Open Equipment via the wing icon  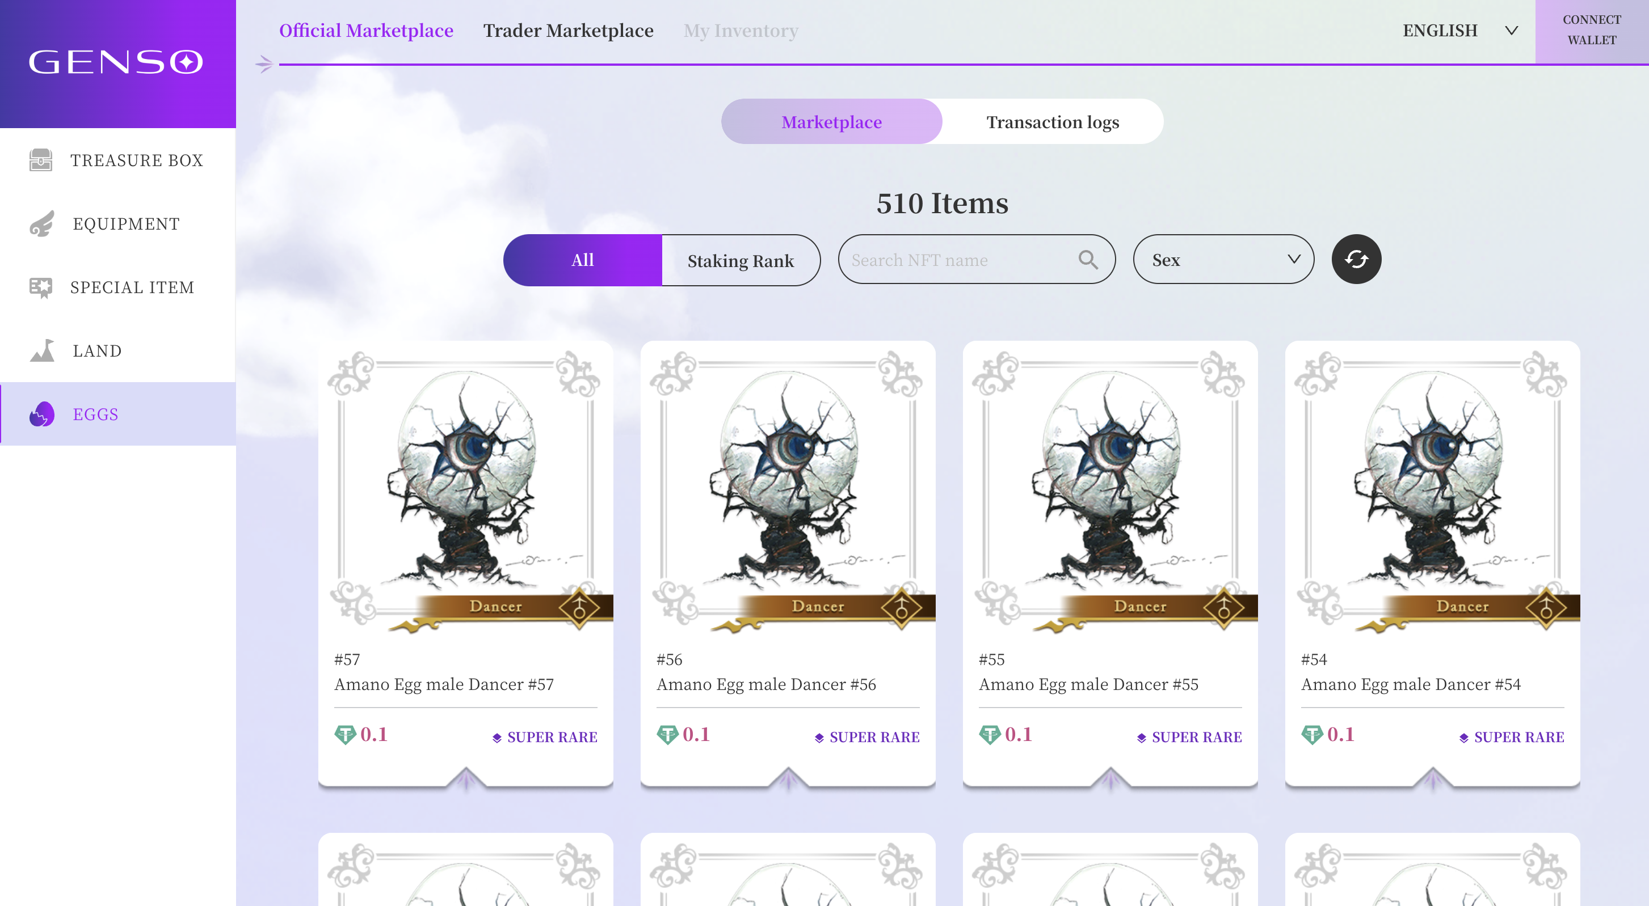click(41, 224)
